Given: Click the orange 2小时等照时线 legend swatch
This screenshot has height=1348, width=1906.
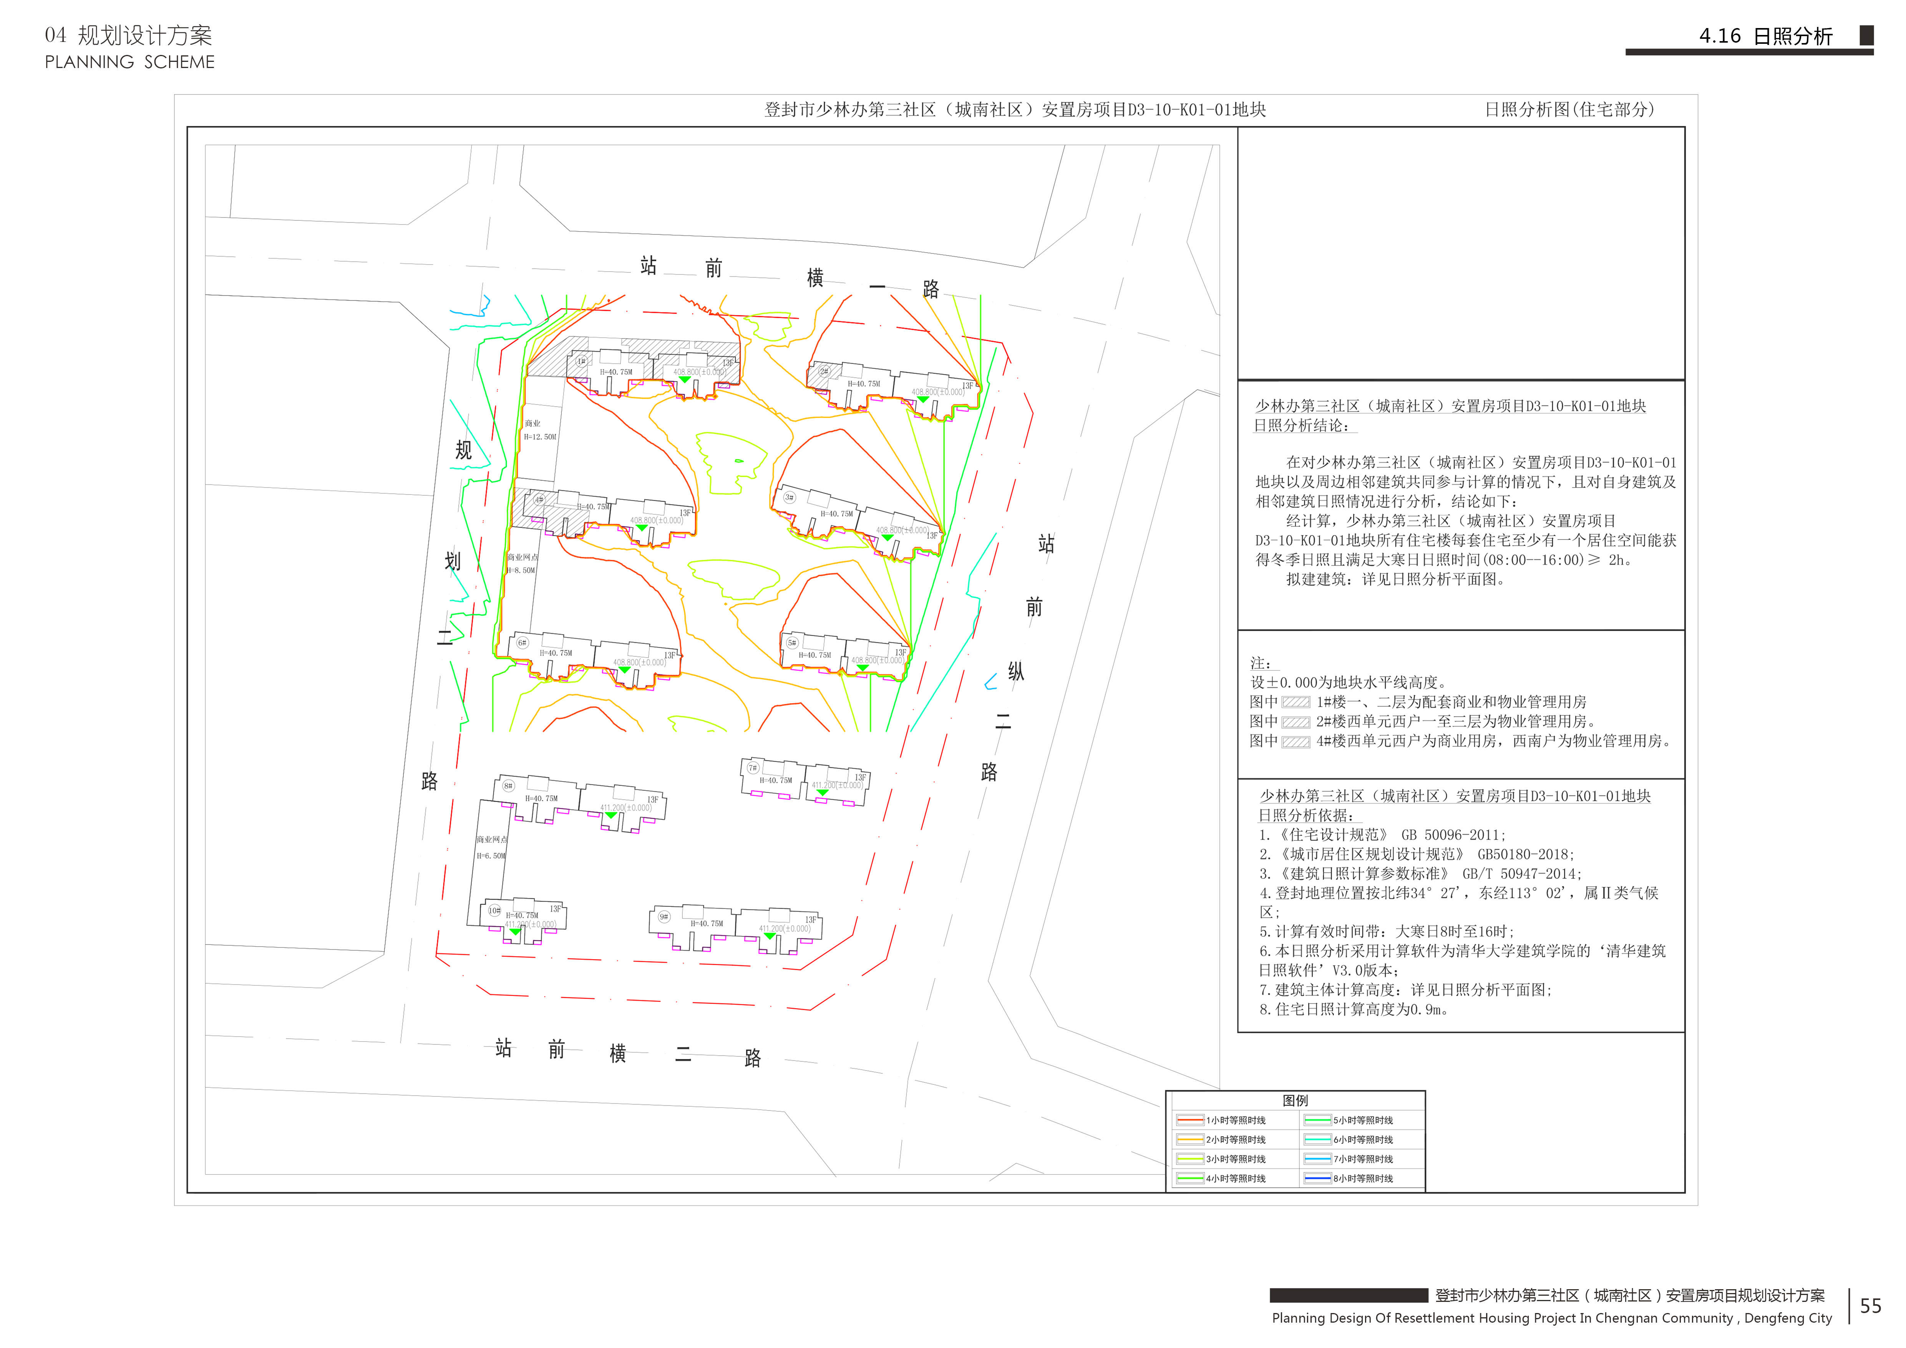Looking at the screenshot, I should point(1189,1140).
